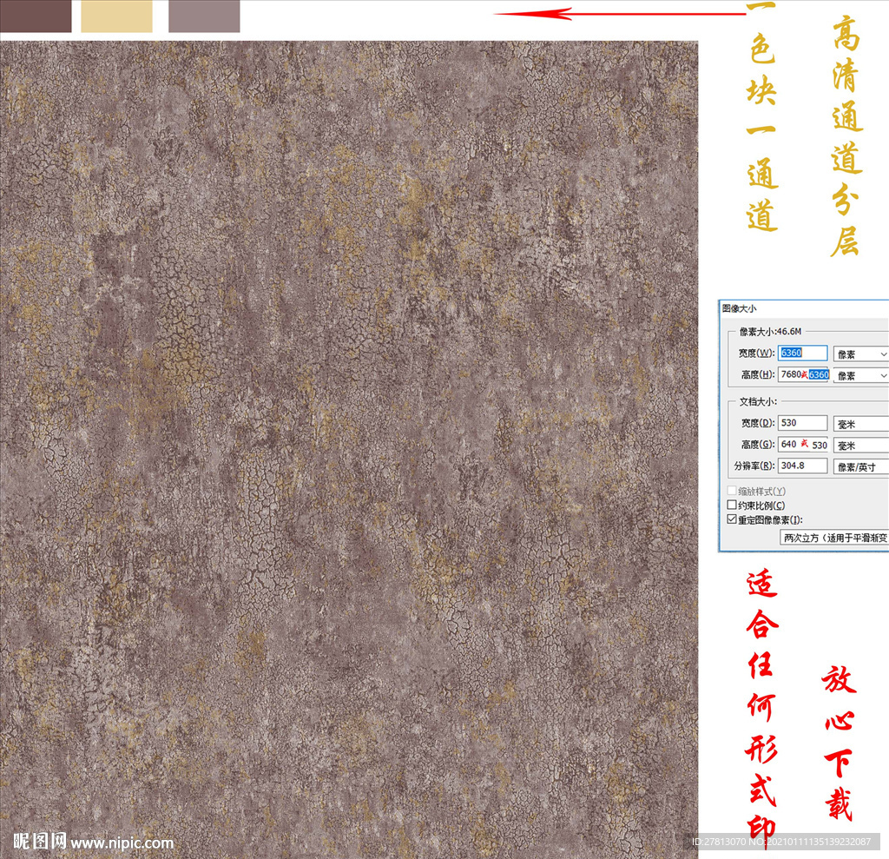Pick the beige yellow color swatch
This screenshot has height=859, width=889.
[x=117, y=16]
